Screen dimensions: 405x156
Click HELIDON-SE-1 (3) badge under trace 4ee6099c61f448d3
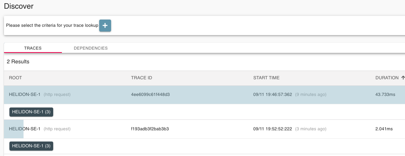(x=31, y=112)
